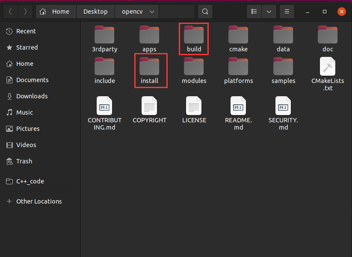Open Trash in the sidebar
Image resolution: width=352 pixels, height=257 pixels.
[40, 161]
